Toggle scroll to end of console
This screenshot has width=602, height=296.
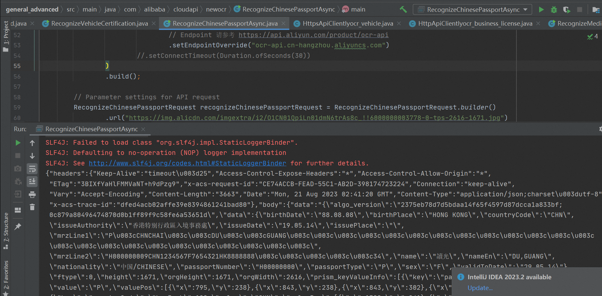(x=32, y=182)
